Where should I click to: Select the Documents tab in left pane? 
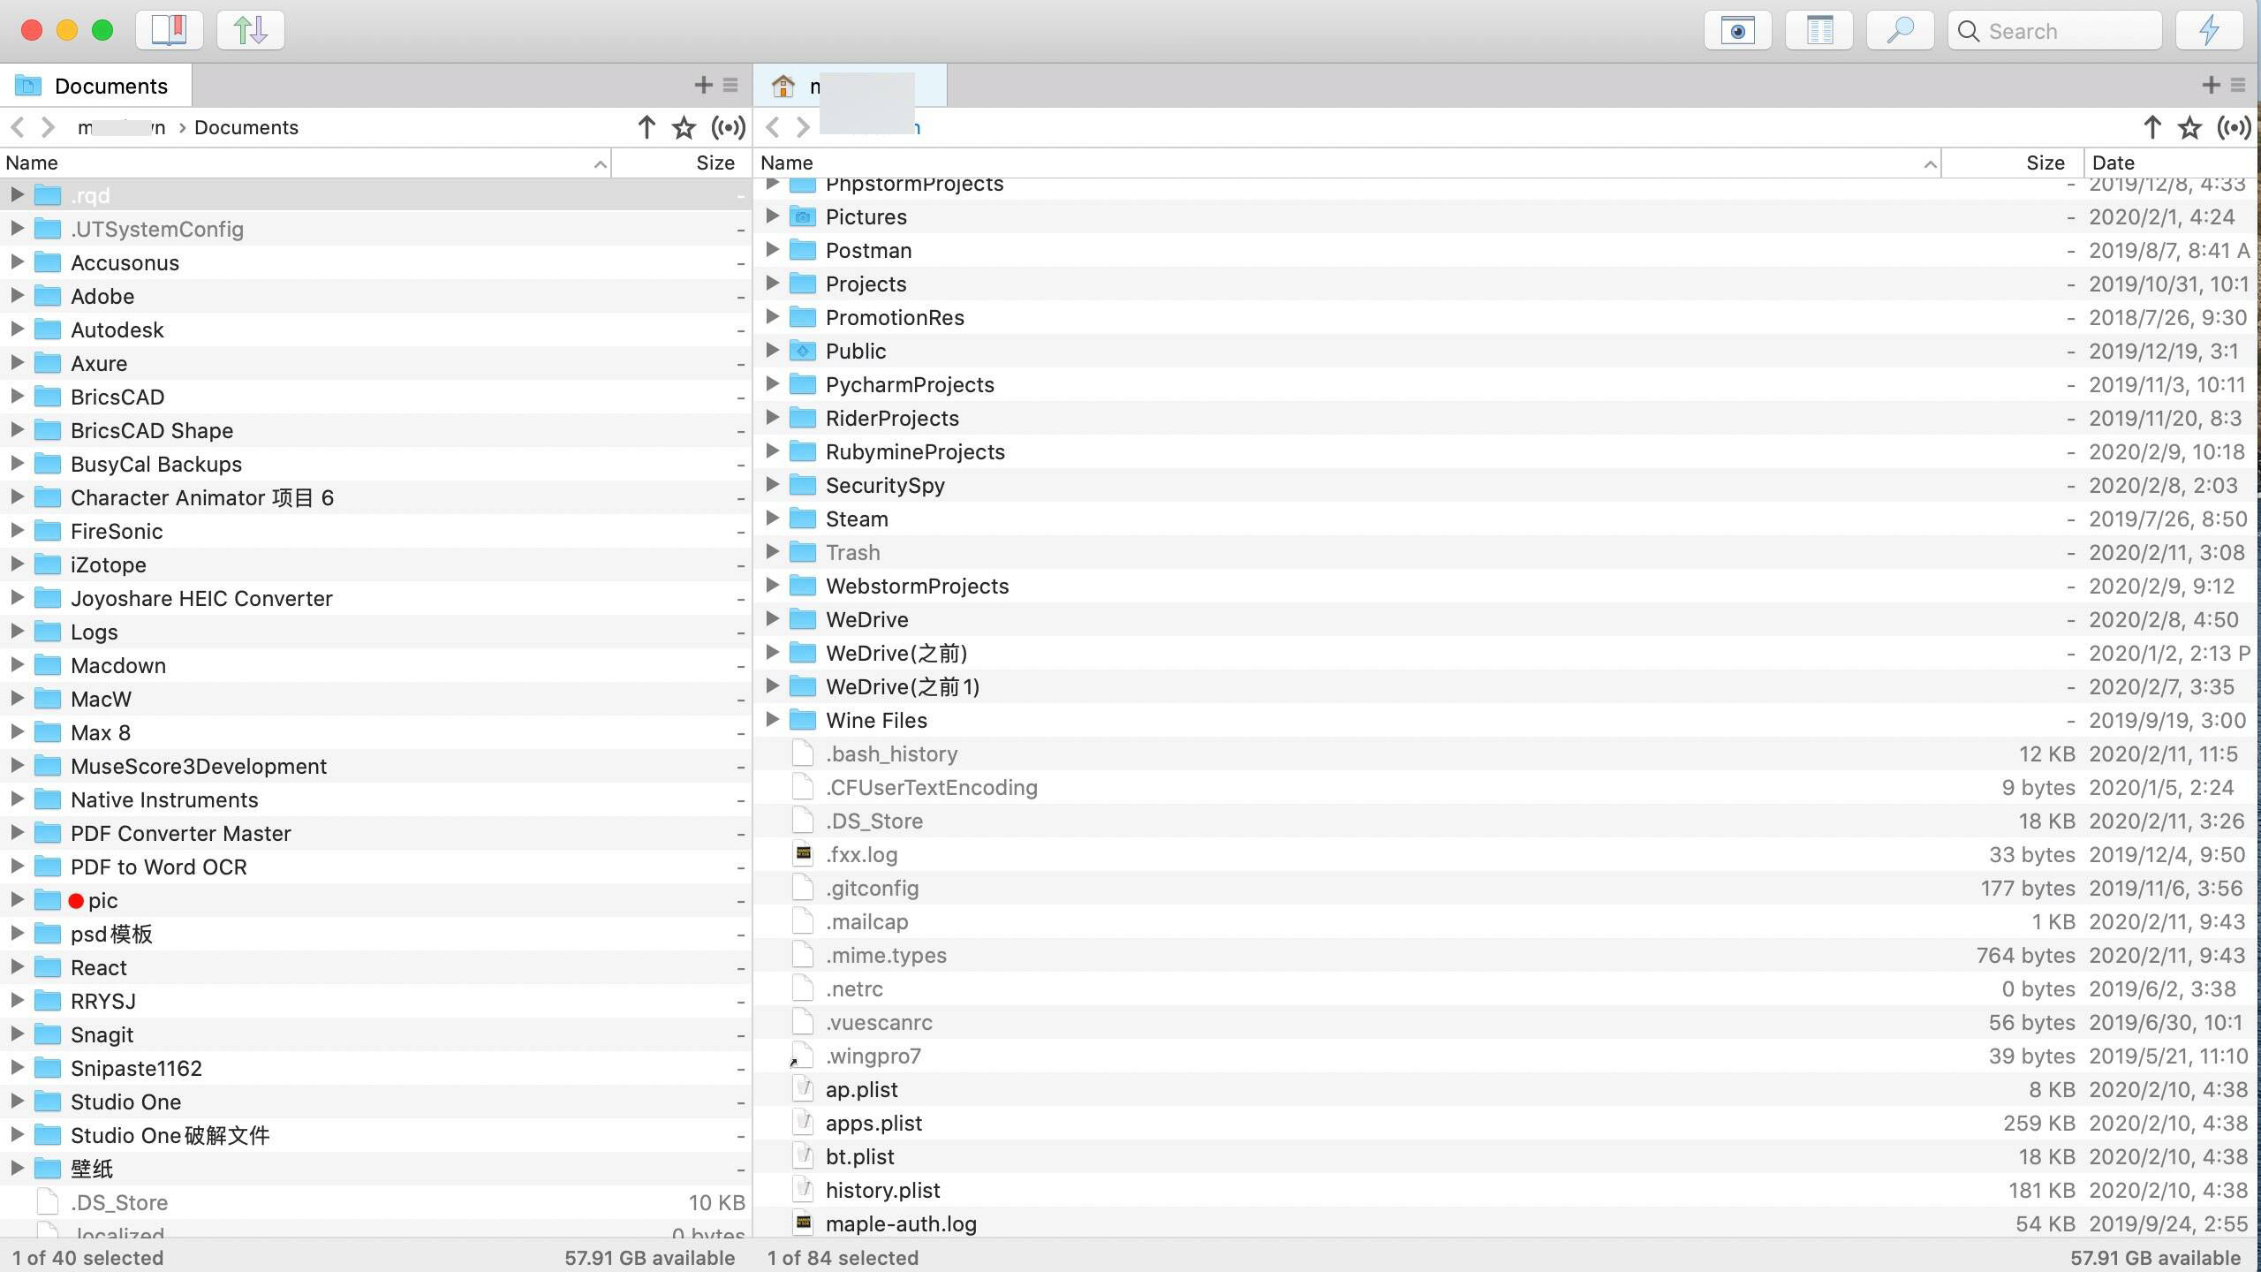pos(95,86)
